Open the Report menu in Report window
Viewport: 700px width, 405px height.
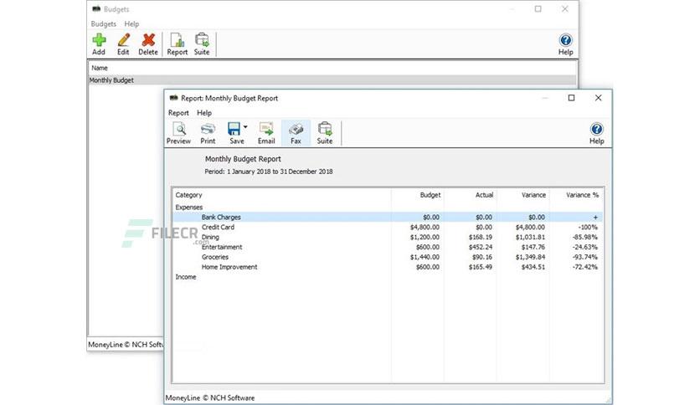pyautogui.click(x=178, y=113)
